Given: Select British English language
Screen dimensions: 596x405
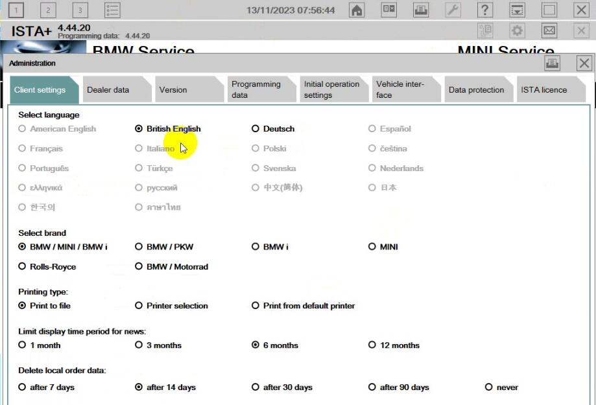Looking at the screenshot, I should (167, 129).
